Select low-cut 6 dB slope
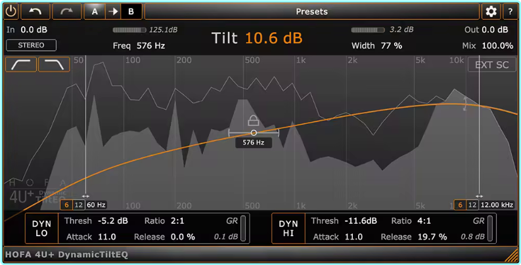521x265 pixels. point(66,205)
